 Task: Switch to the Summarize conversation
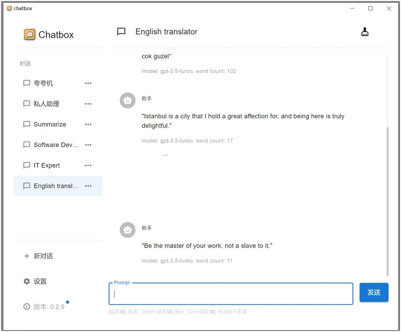(50, 124)
